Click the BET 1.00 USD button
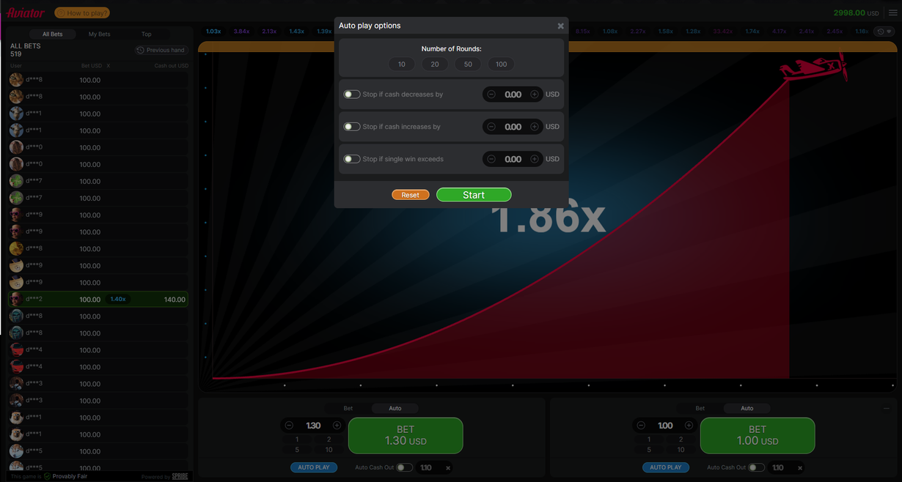This screenshot has width=902, height=482. point(758,435)
